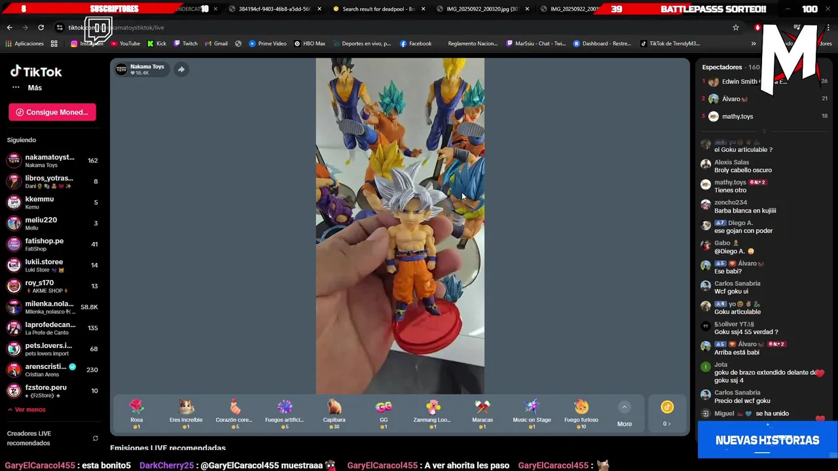Image resolution: width=838 pixels, height=471 pixels.
Task: Send the Fuegos artificiales gift
Action: [x=284, y=413]
